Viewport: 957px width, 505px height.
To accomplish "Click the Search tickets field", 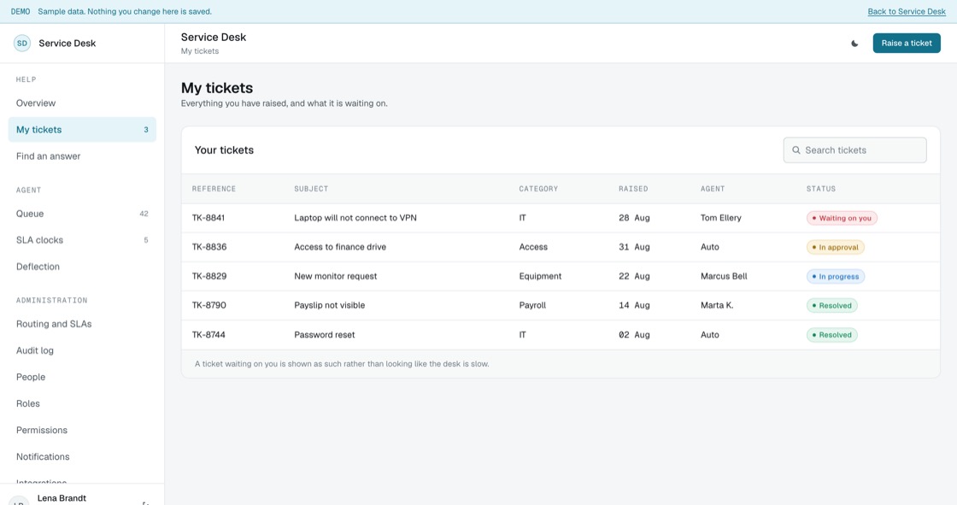I will click(854, 150).
